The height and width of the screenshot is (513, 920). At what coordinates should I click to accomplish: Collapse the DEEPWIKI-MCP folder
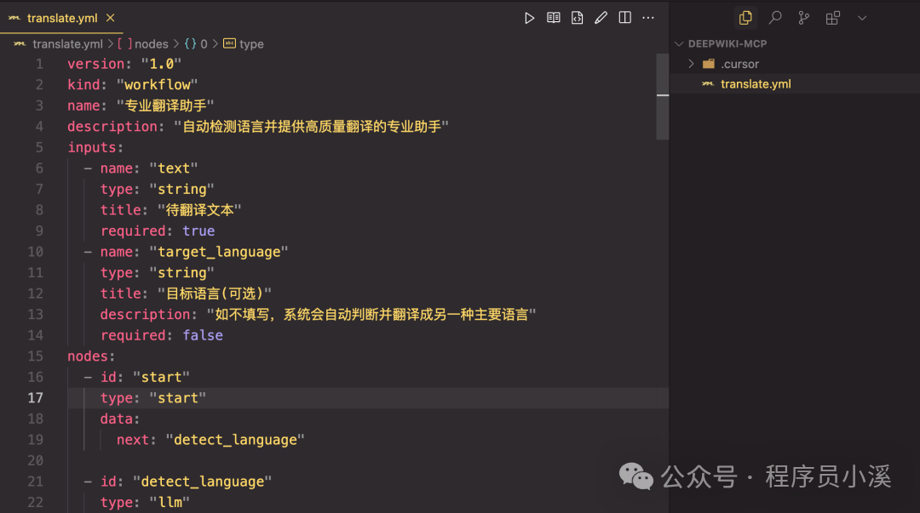pos(679,43)
